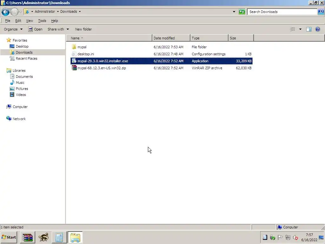
Task: Open the File menu
Action: pos(8,21)
